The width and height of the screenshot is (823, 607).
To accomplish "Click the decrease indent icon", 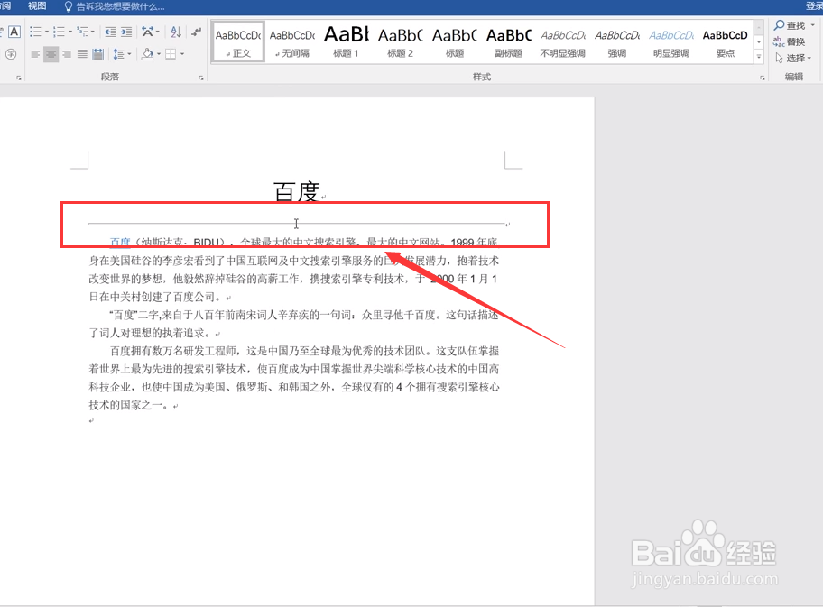I will pos(109,32).
